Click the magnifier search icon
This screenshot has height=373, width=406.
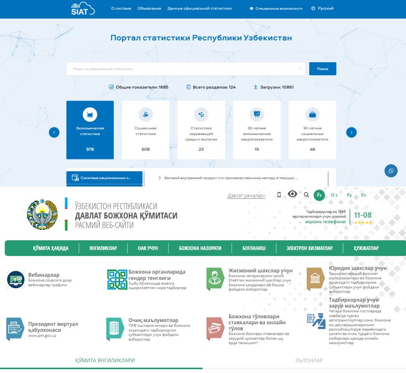pos(306,195)
